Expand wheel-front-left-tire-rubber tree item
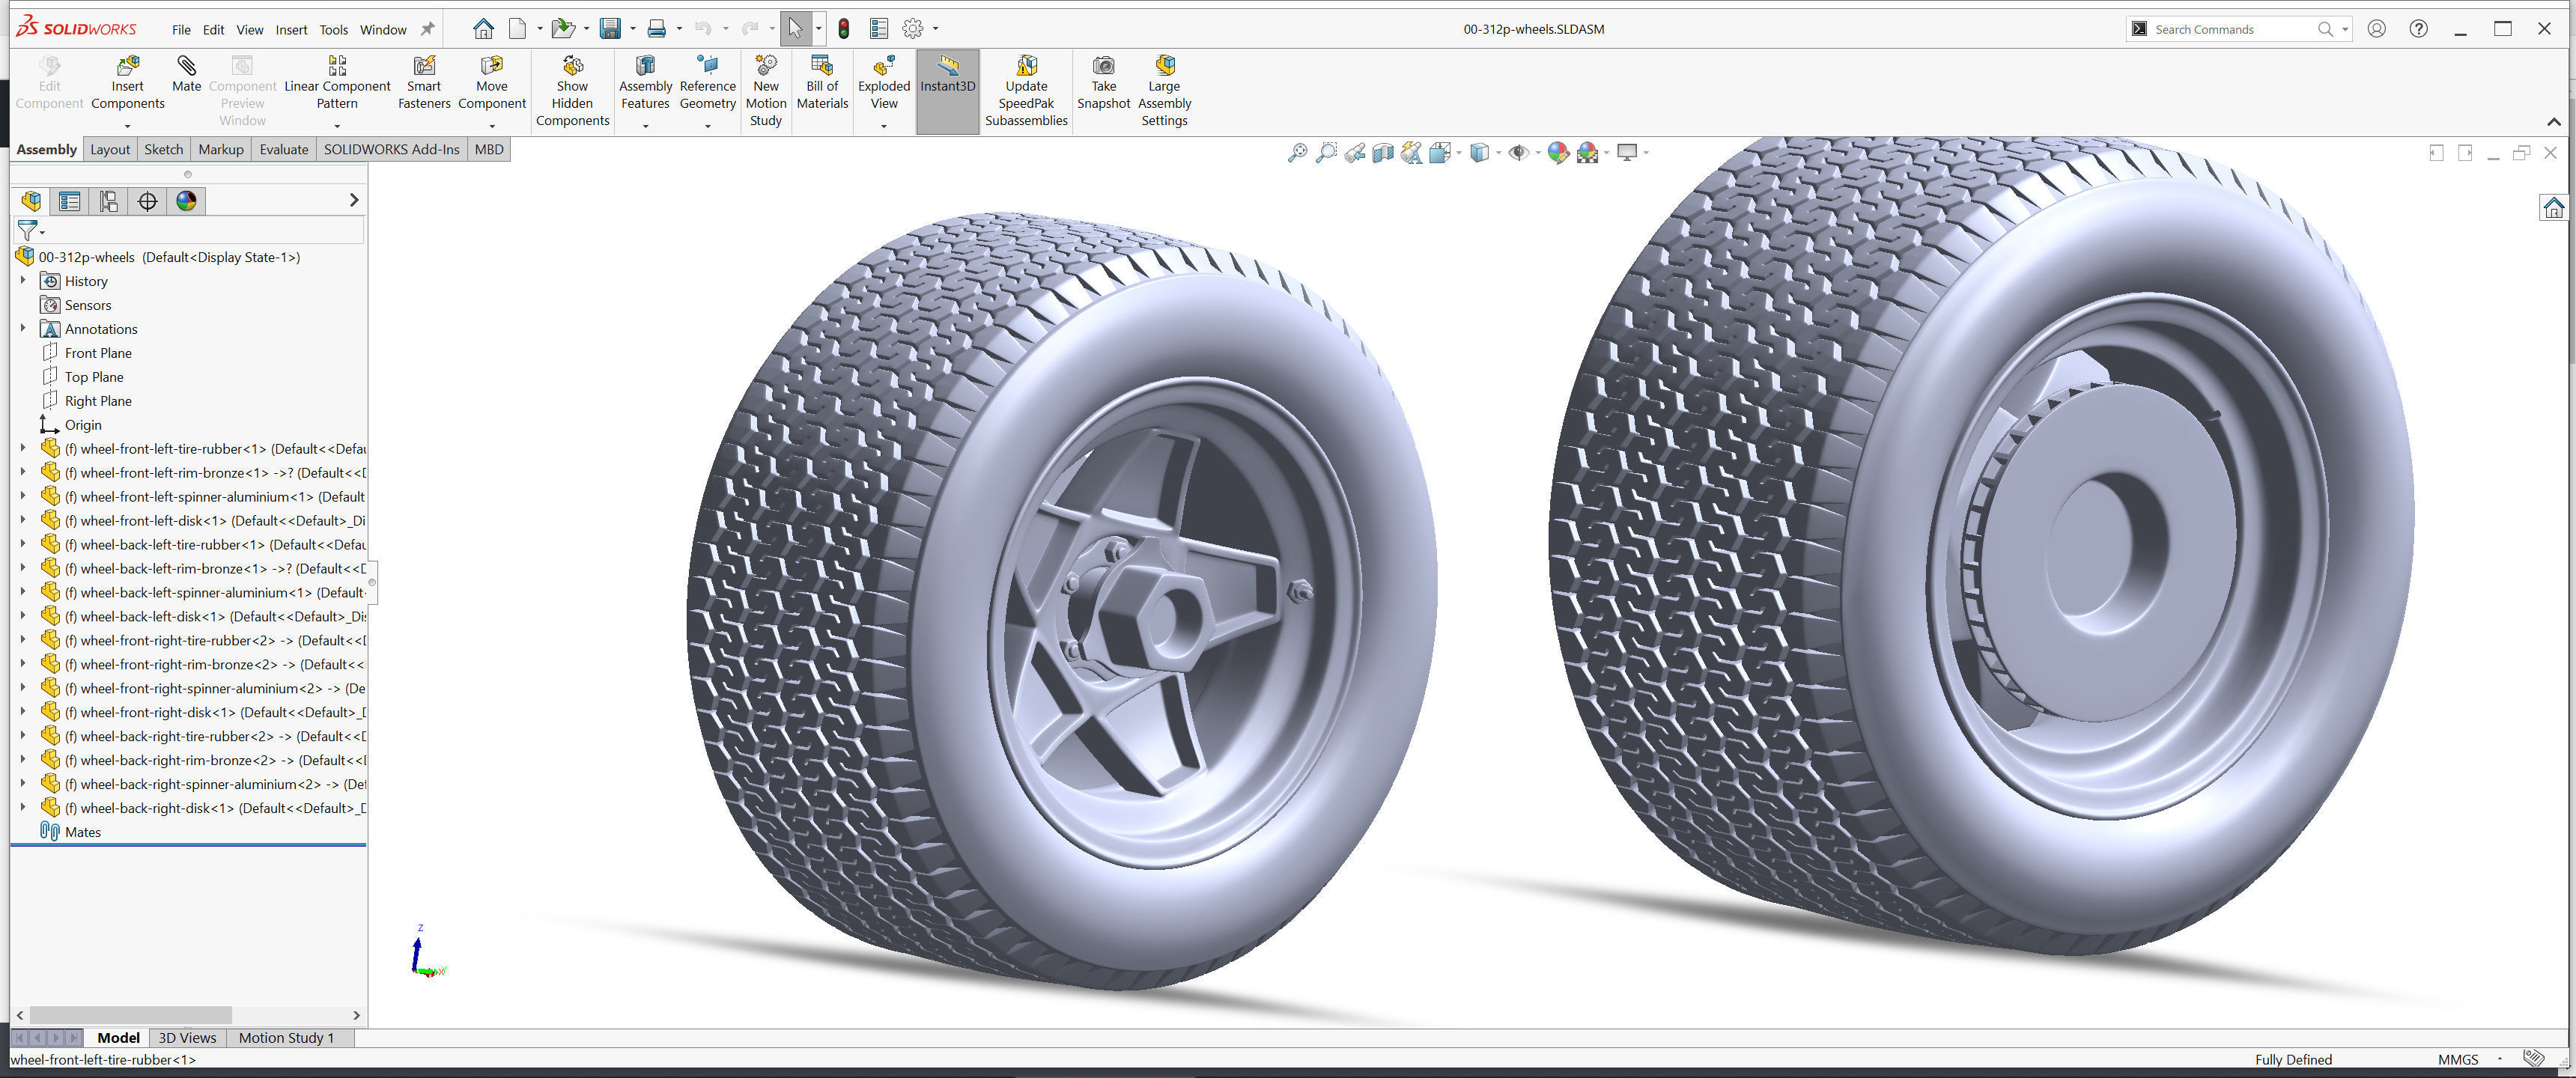Image resolution: width=2576 pixels, height=1078 pixels. coord(23,448)
